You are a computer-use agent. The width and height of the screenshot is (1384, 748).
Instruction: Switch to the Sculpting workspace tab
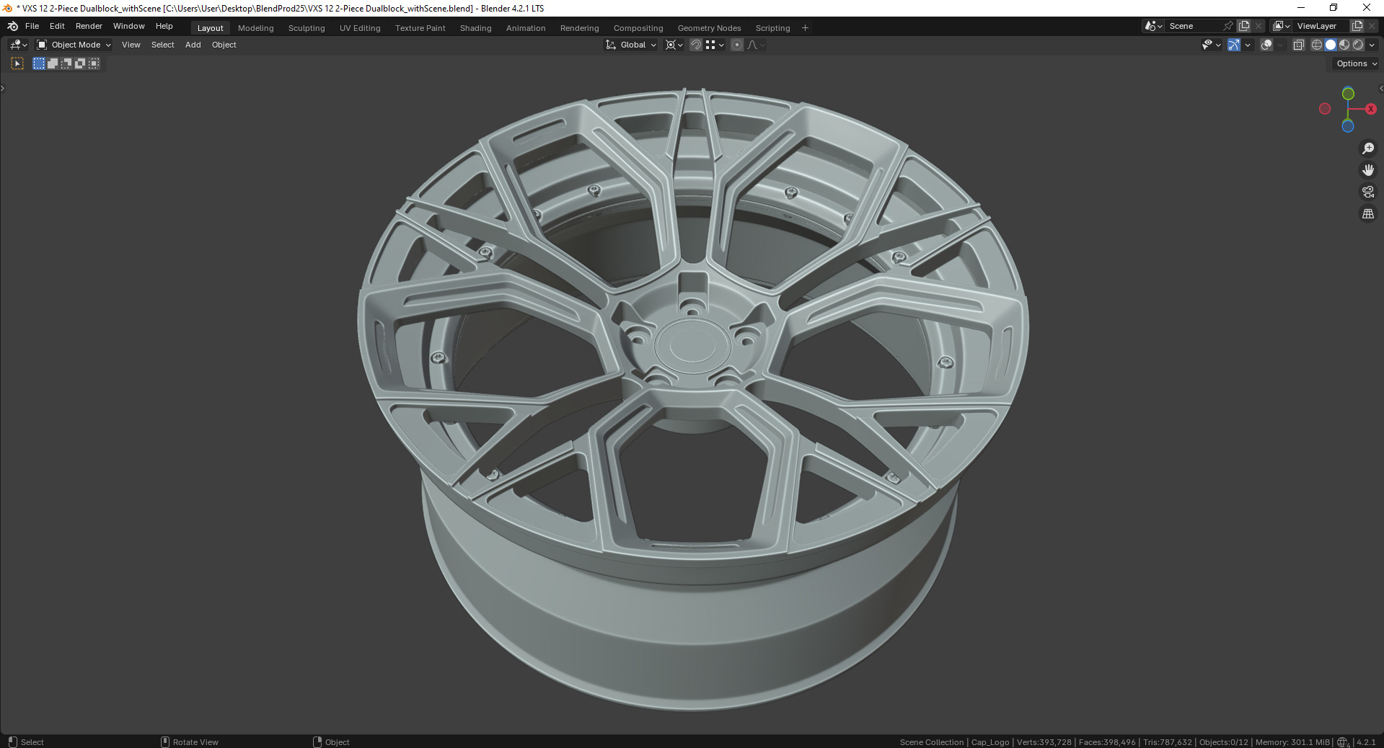307,28
